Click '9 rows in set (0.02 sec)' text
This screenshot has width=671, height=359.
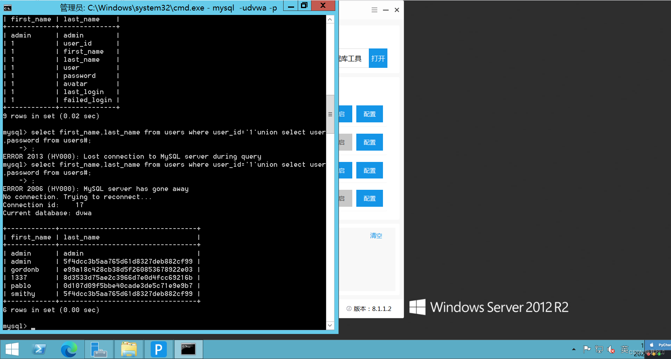51,116
